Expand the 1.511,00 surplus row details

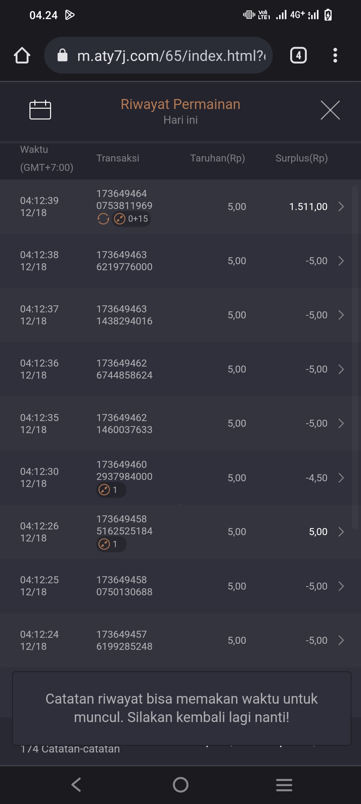click(x=341, y=207)
